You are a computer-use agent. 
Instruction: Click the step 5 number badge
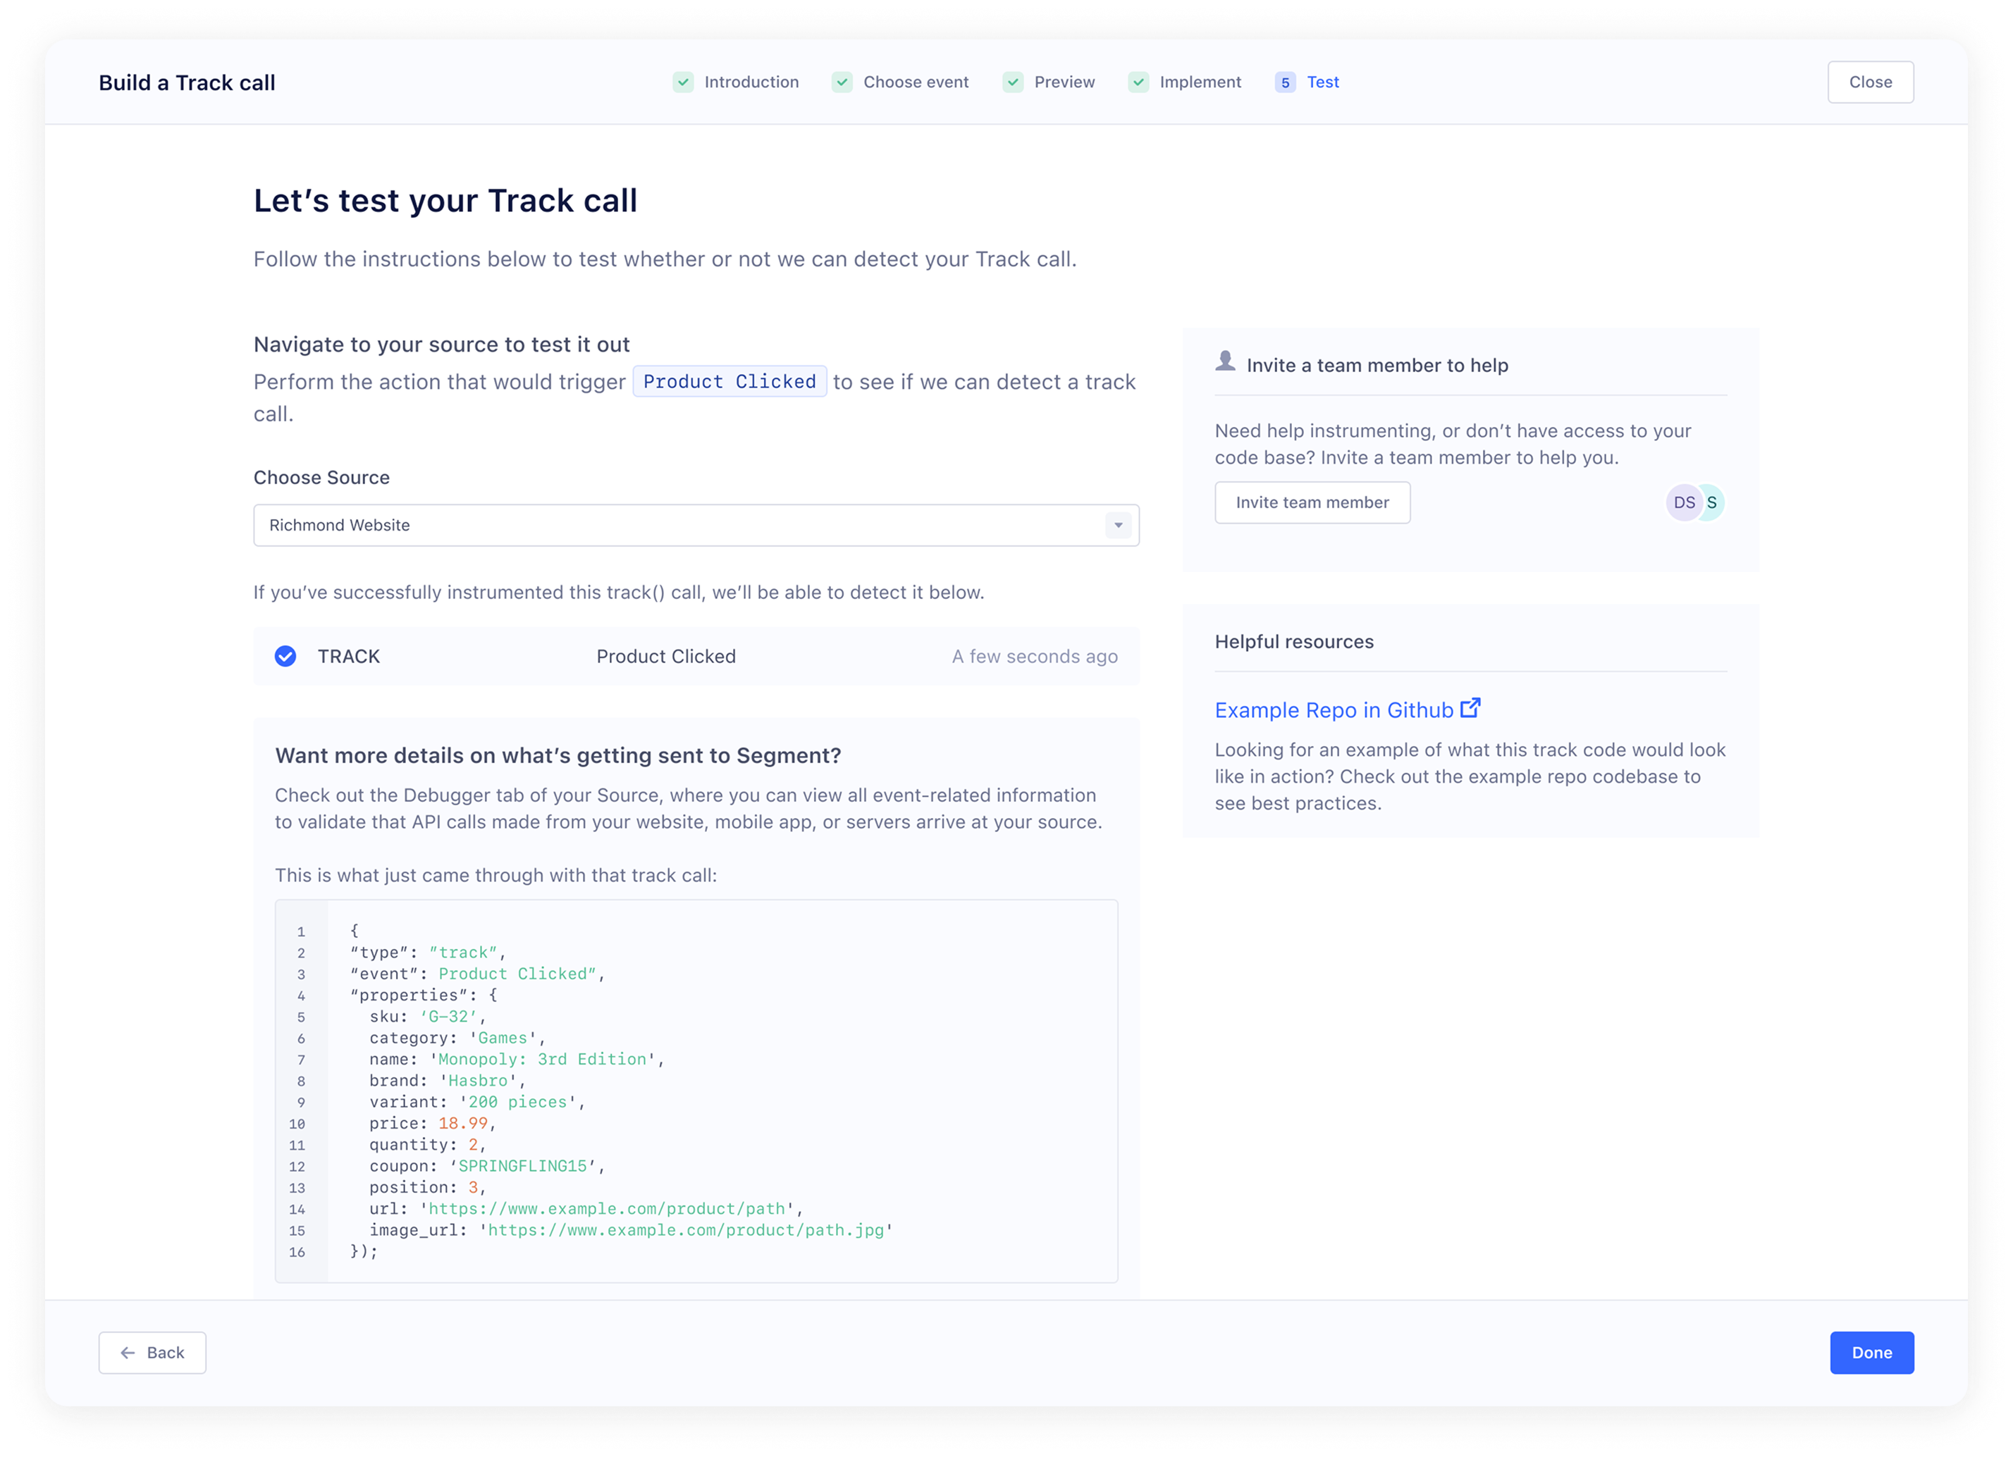(x=1284, y=82)
